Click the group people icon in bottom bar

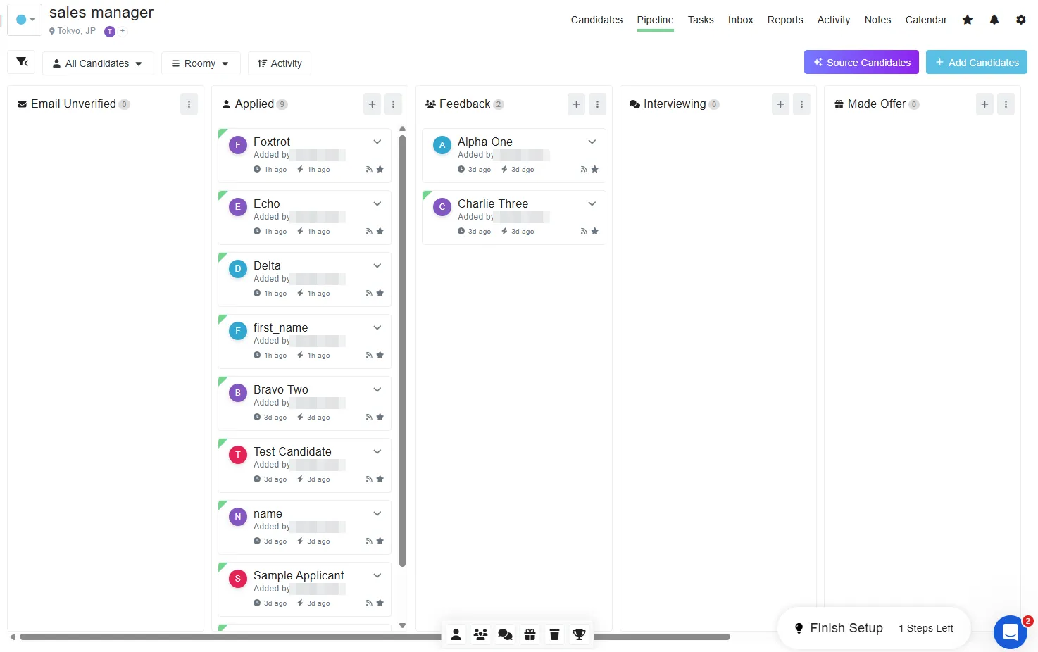[x=481, y=634]
